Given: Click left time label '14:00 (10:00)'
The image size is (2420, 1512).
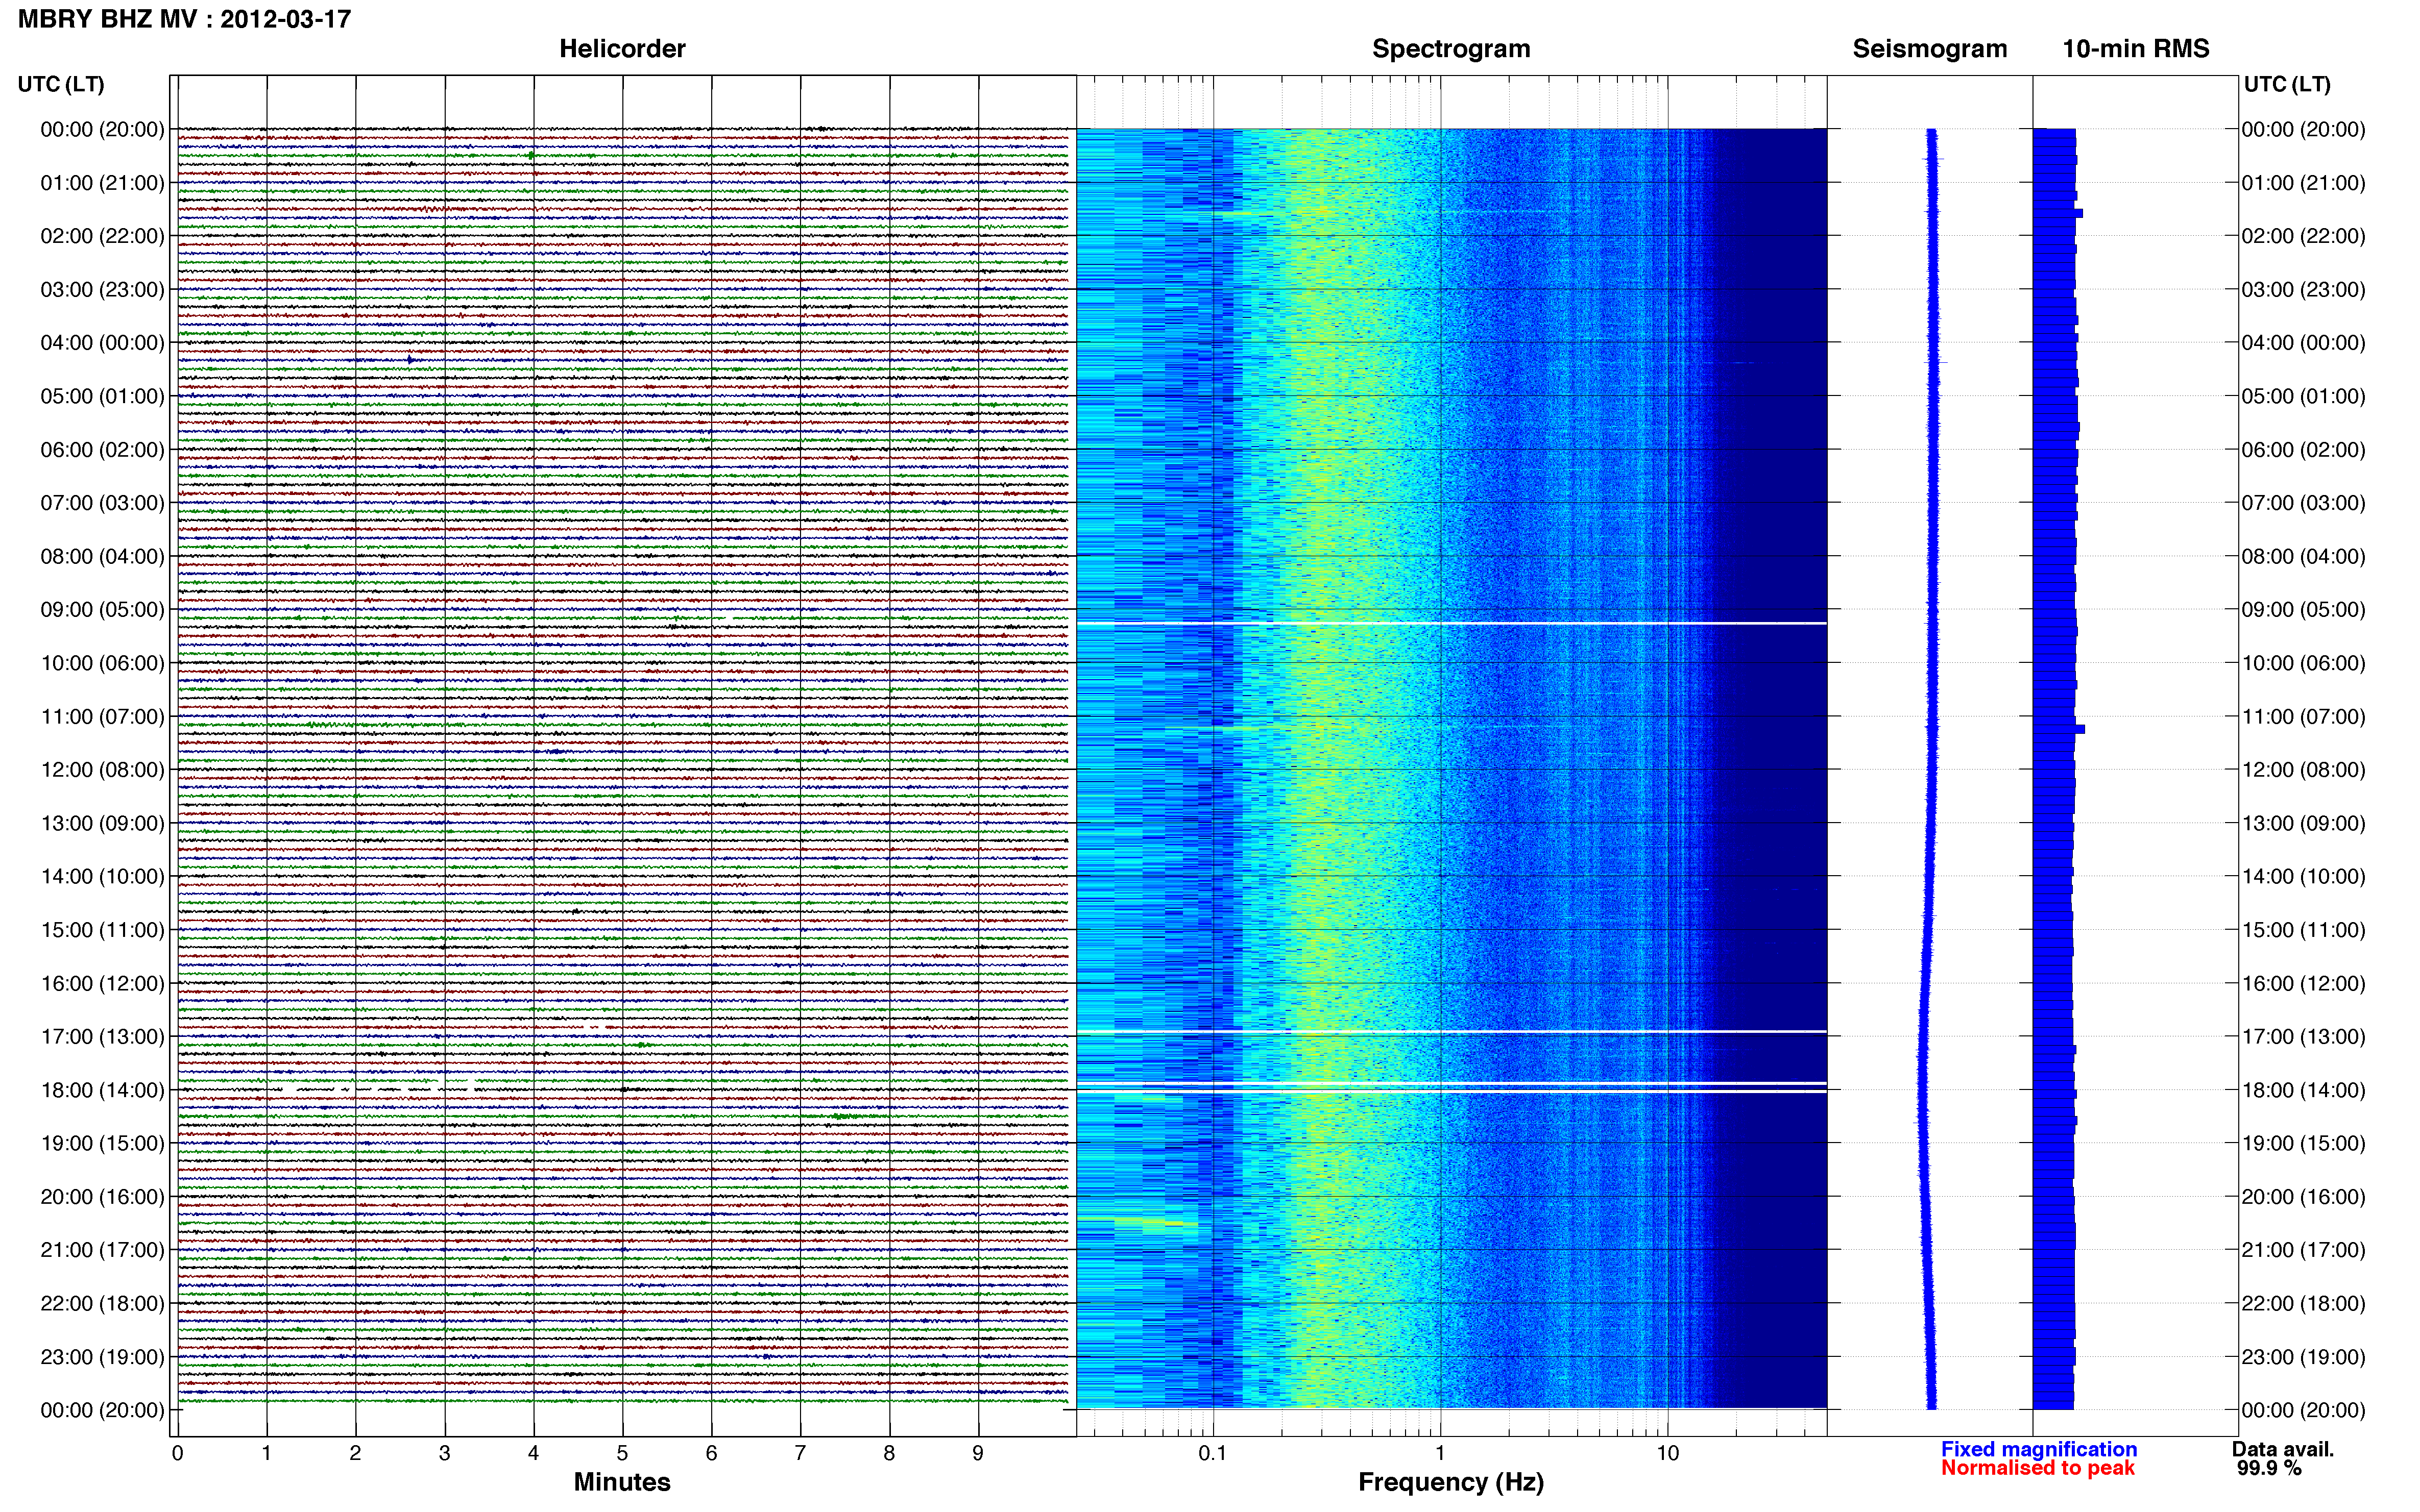Looking at the screenshot, I should tap(102, 877).
